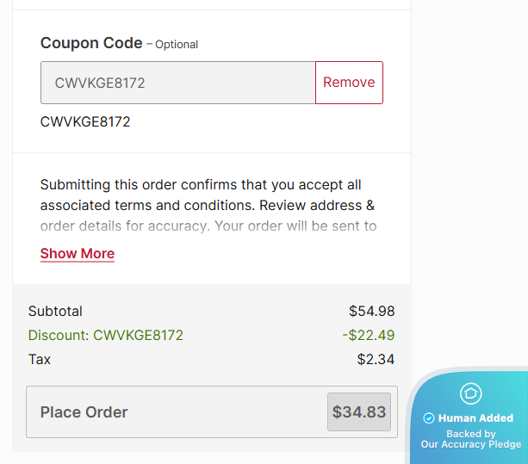Screen dimensions: 528x464
Task: Click the Remove coupon button
Action: [x=349, y=83]
